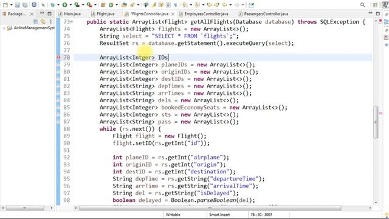Click the editor vertical scrollbar thumb
Image resolution: width=389 pixels, height=219 pixels.
click(x=376, y=122)
